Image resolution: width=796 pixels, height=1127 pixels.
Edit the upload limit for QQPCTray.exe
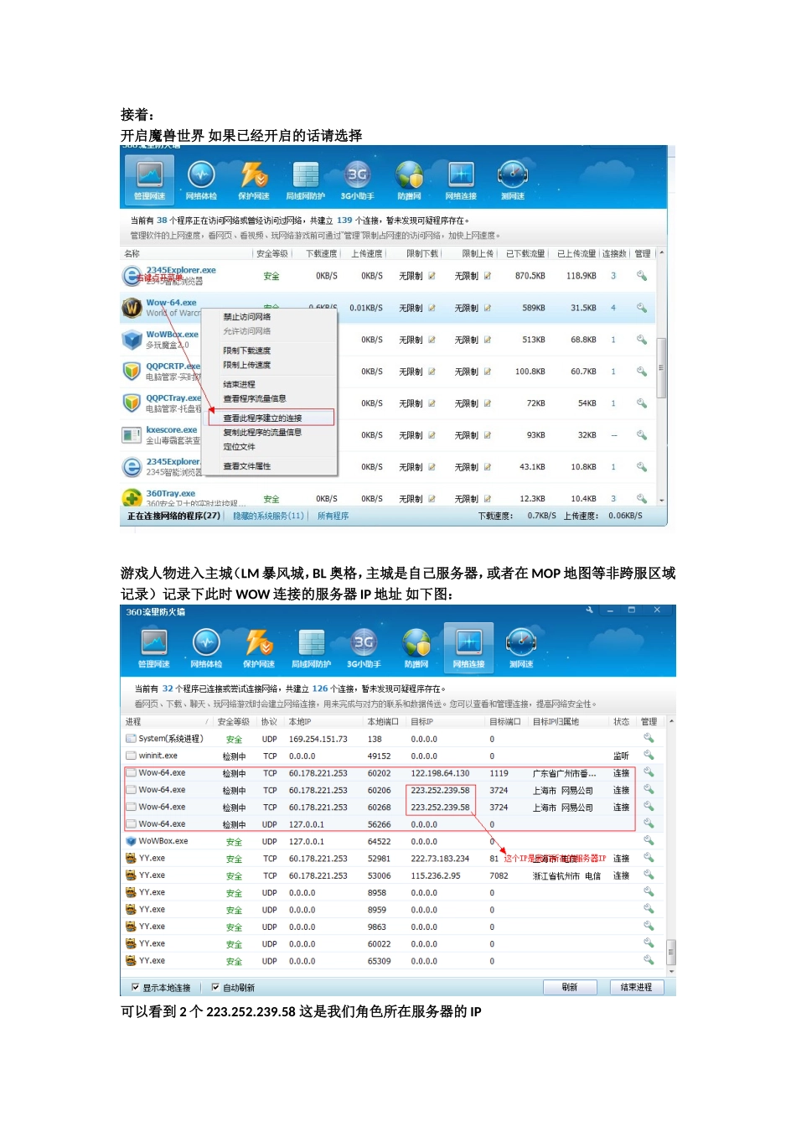(x=487, y=403)
